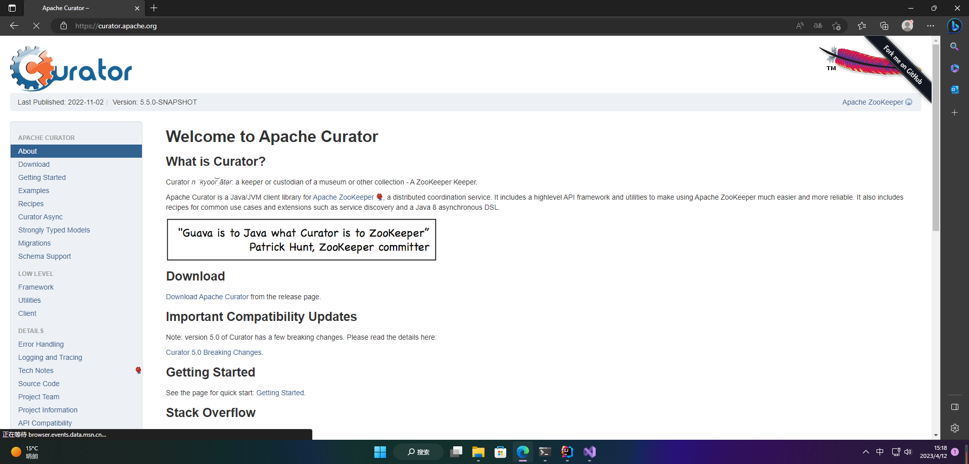969x464 pixels.
Task: Open Migrations in the sidebar
Action: pos(34,243)
